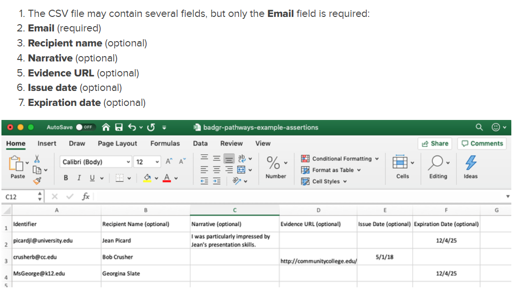Viewport: 521px width, 296px height.
Task: Click the Home icon in title bar
Action: pyautogui.click(x=106, y=127)
